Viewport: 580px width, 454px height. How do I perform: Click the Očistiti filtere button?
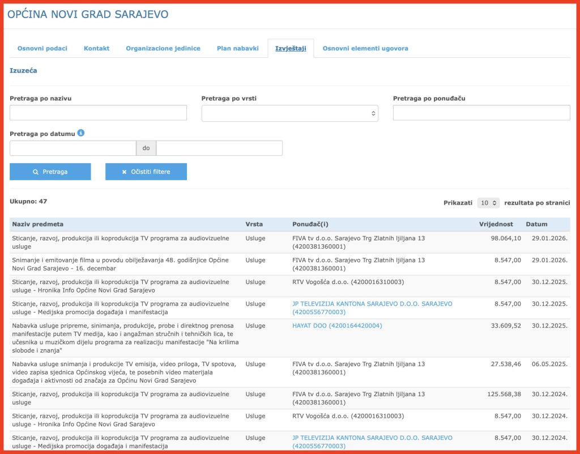(x=146, y=172)
